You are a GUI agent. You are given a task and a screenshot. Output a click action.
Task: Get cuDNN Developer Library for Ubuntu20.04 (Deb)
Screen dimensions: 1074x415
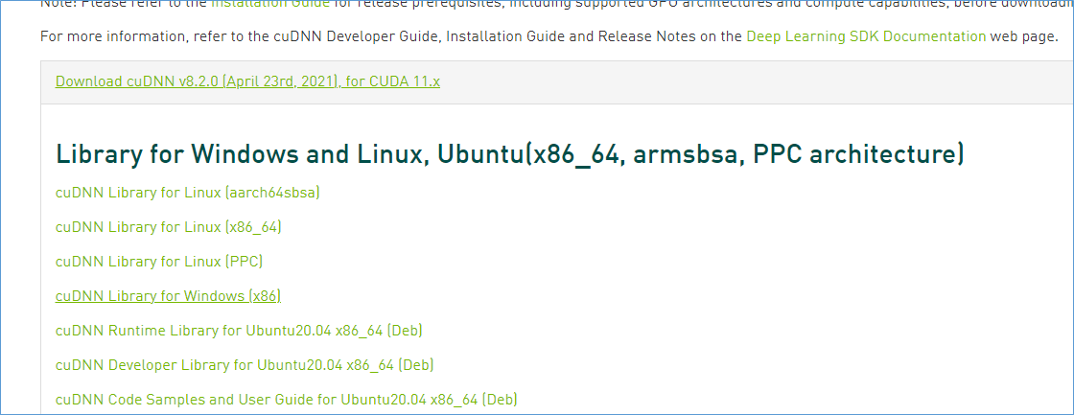[245, 365]
